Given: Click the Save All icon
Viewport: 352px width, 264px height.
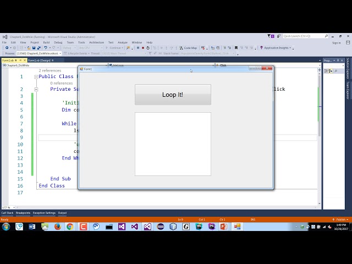Looking at the screenshot, I should pyautogui.click(x=38, y=48).
